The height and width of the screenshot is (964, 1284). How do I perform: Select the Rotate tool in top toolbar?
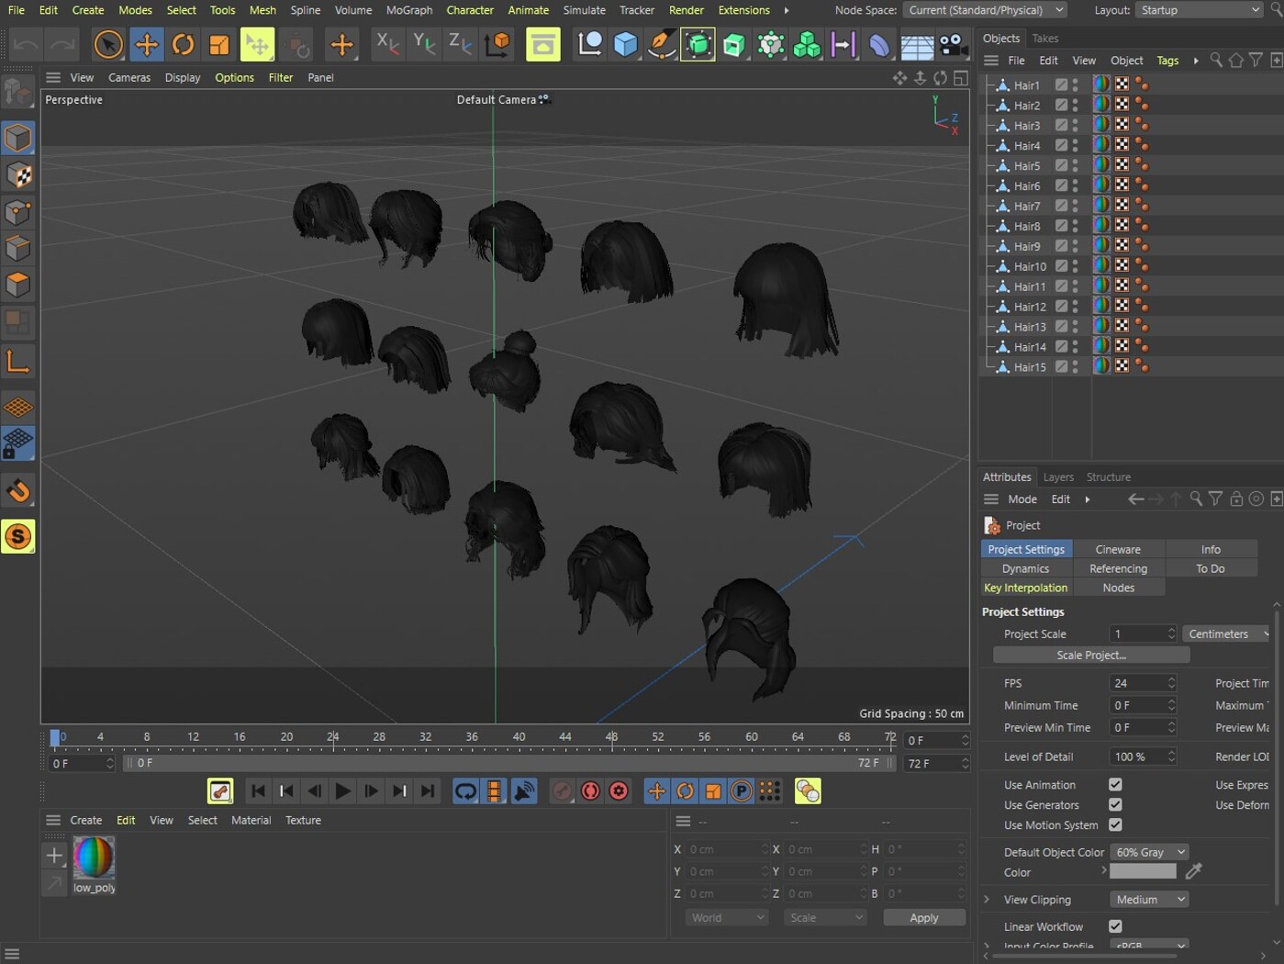click(183, 44)
